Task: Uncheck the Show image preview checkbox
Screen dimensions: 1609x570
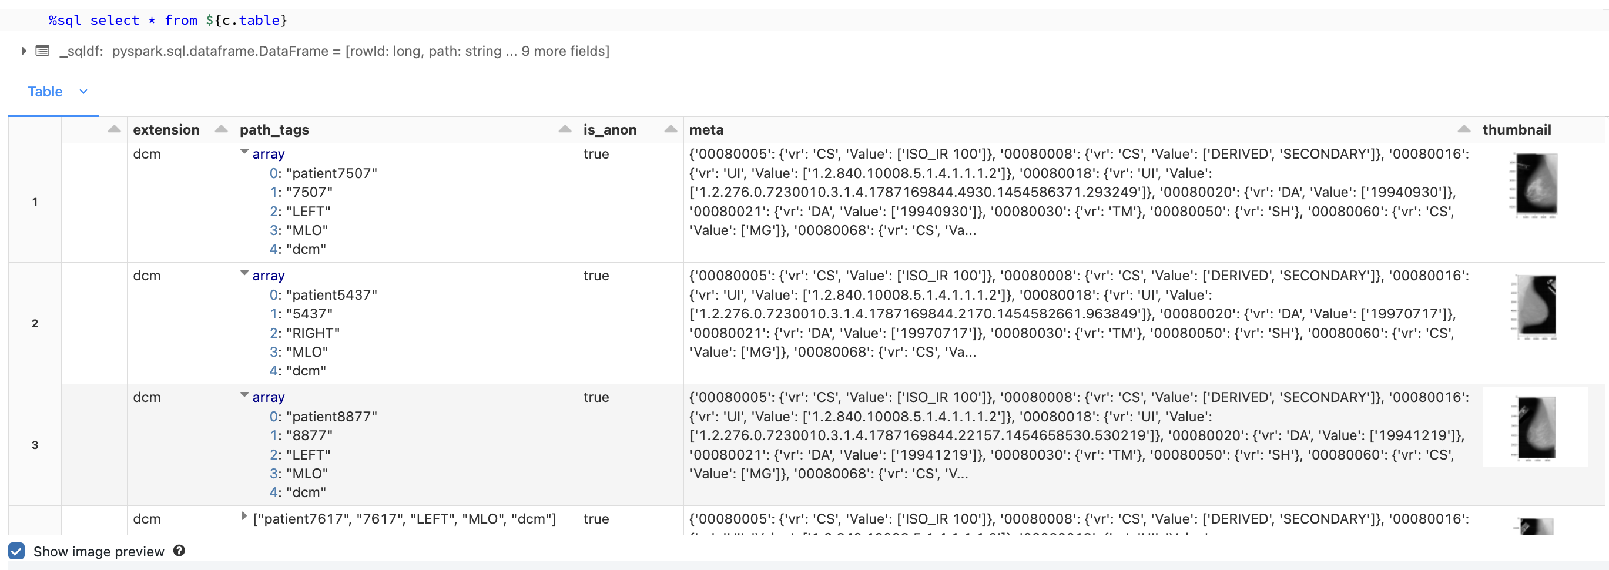Action: point(17,551)
